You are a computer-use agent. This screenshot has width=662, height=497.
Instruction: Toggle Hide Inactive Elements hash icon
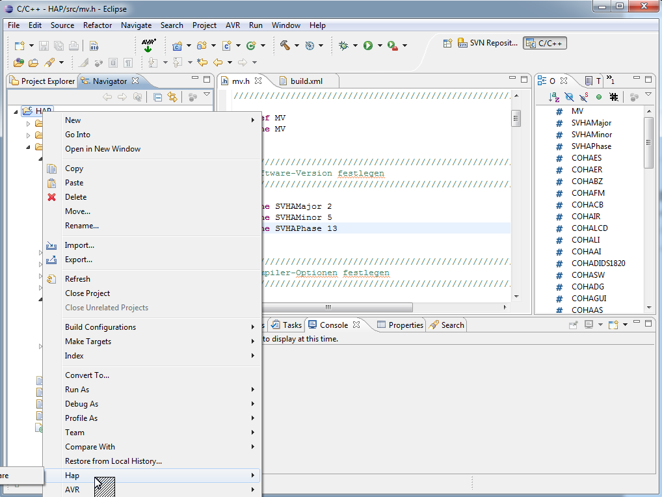pos(613,98)
